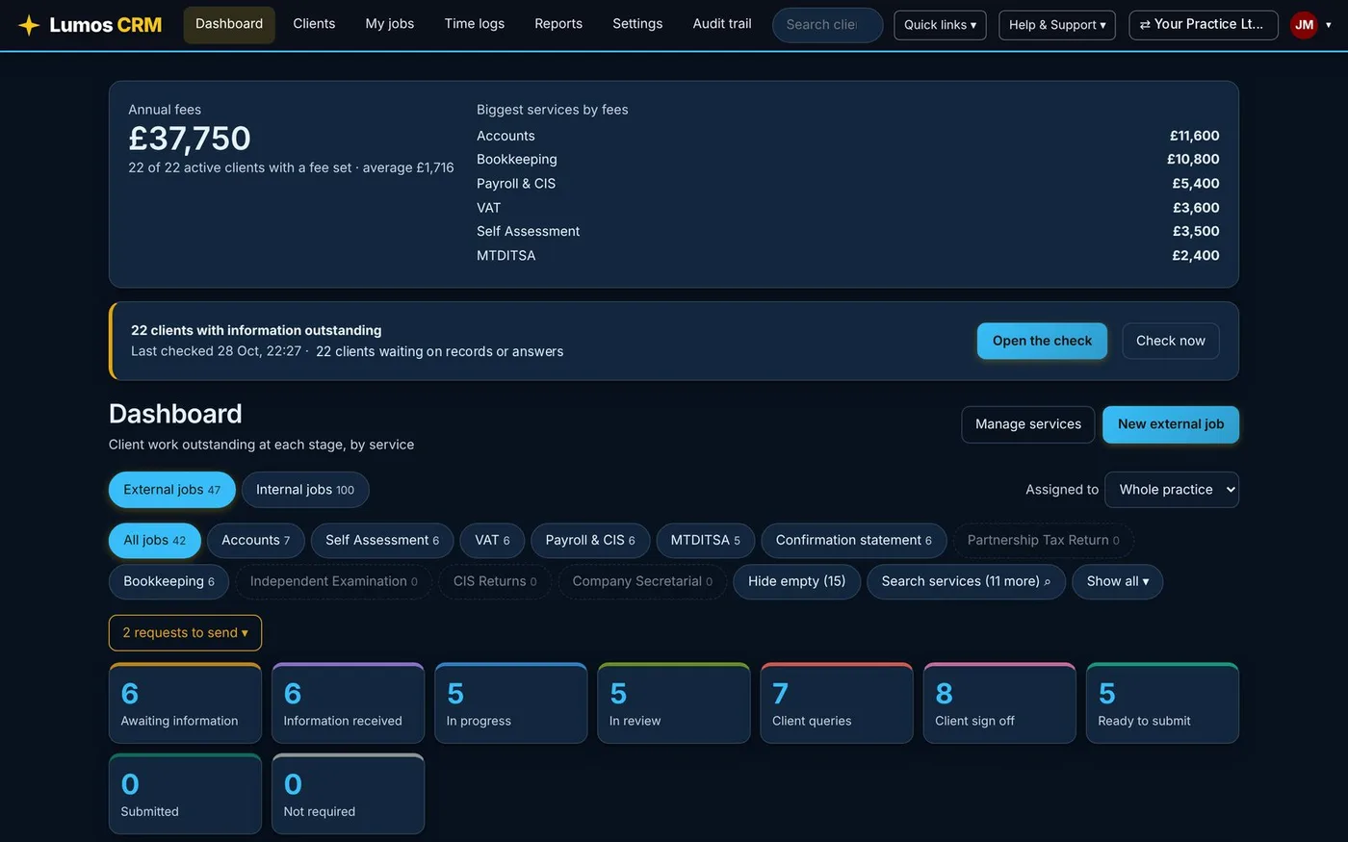Open the Information received stage card

(348, 703)
